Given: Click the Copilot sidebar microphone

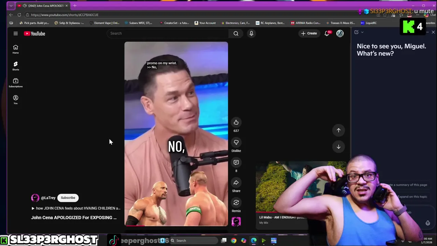Looking at the screenshot, I should (428, 223).
